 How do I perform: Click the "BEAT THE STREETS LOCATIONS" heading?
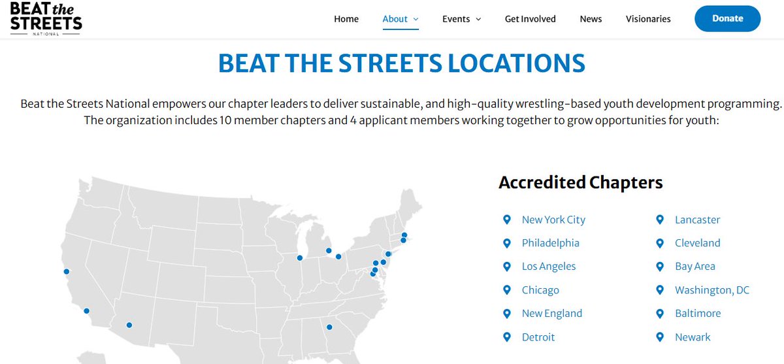click(x=401, y=63)
